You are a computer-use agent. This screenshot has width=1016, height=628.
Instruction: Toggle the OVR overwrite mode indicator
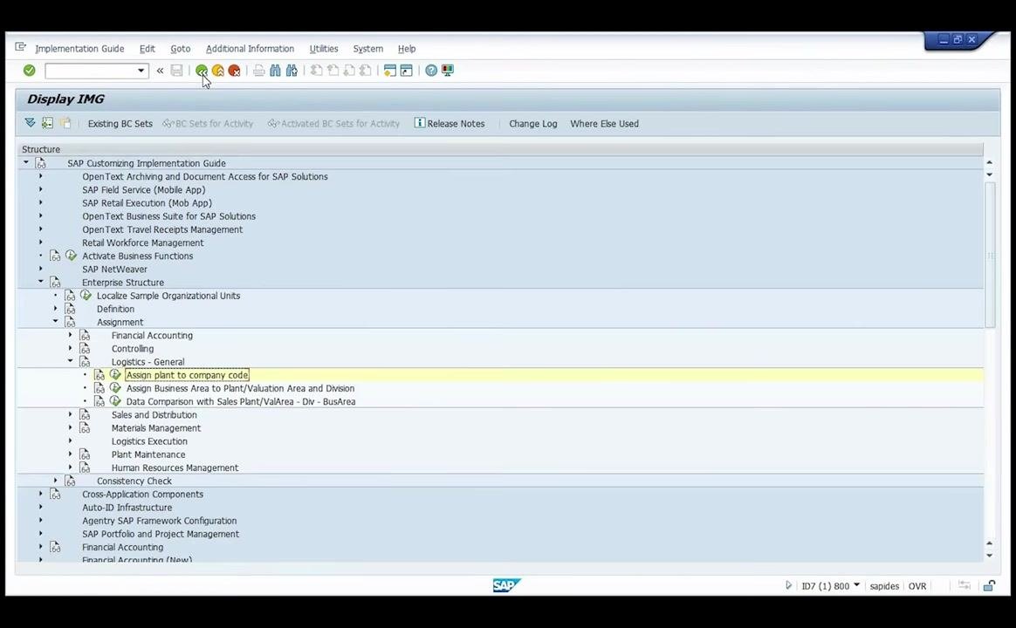click(916, 586)
